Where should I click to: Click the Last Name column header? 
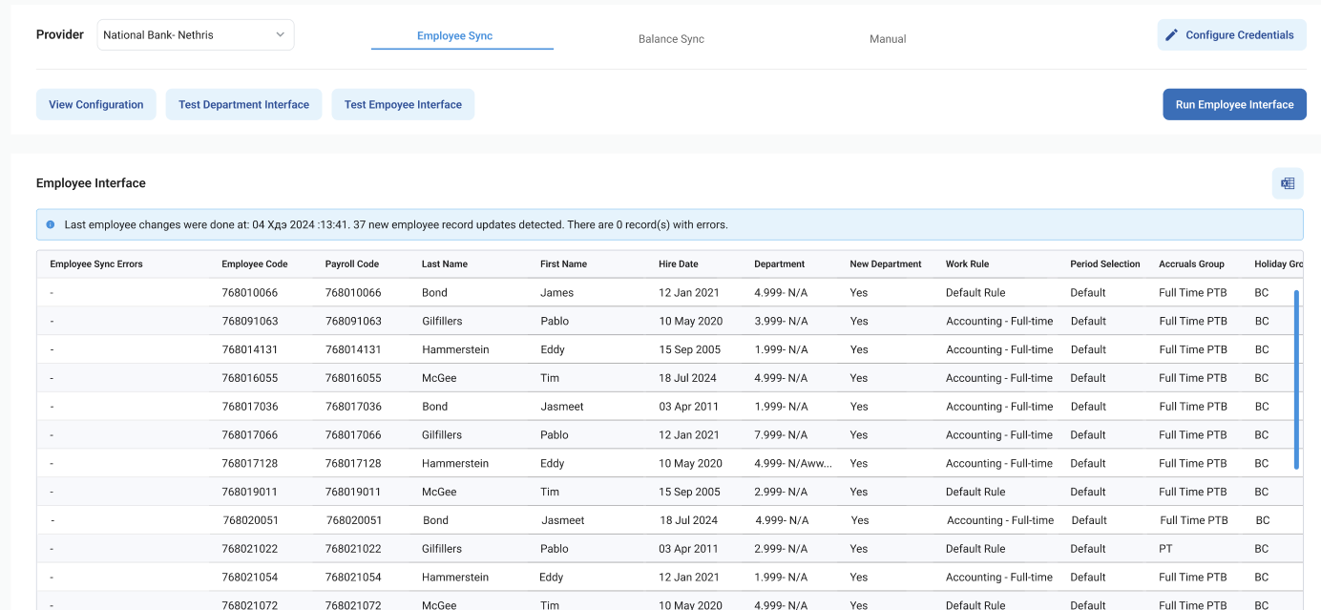click(445, 264)
